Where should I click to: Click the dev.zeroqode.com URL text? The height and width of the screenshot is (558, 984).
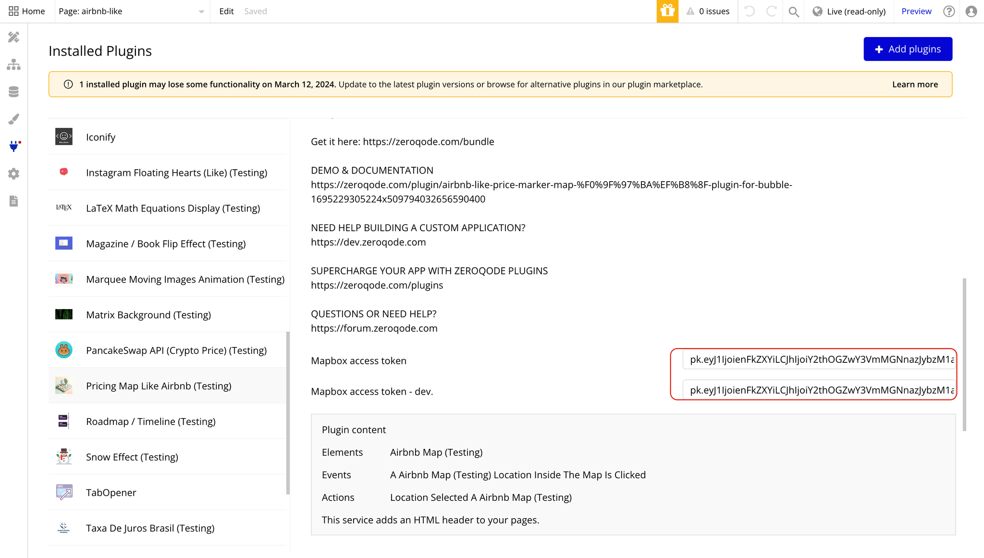(x=368, y=242)
